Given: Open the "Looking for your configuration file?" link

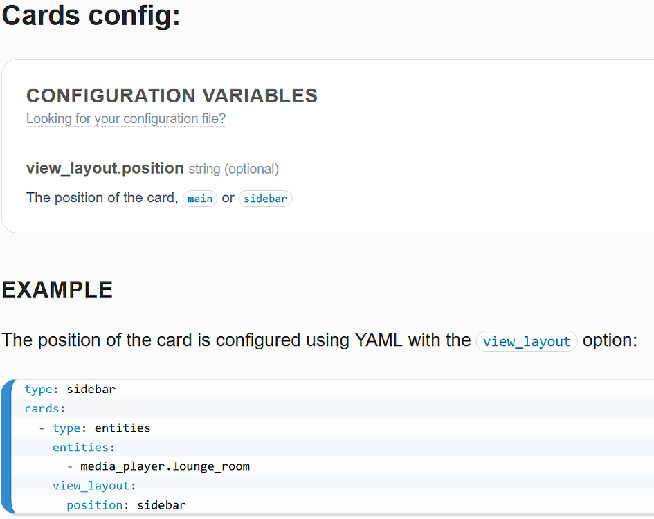Looking at the screenshot, I should pyautogui.click(x=126, y=119).
